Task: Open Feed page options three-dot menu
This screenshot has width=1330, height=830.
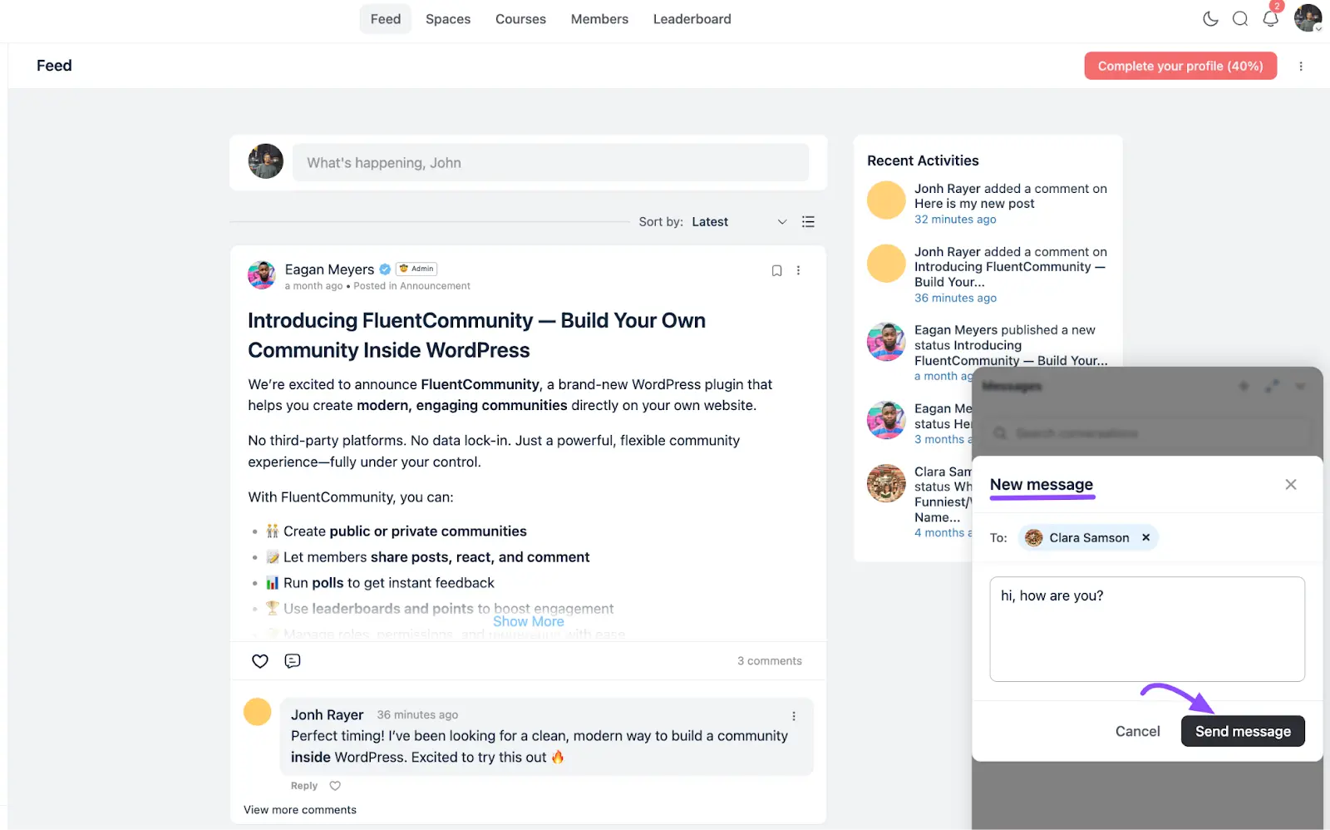Action: [1301, 67]
